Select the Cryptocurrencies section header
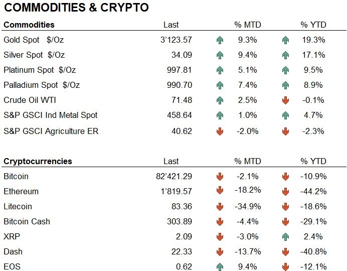The width and height of the screenshot is (347, 271). click(x=38, y=161)
